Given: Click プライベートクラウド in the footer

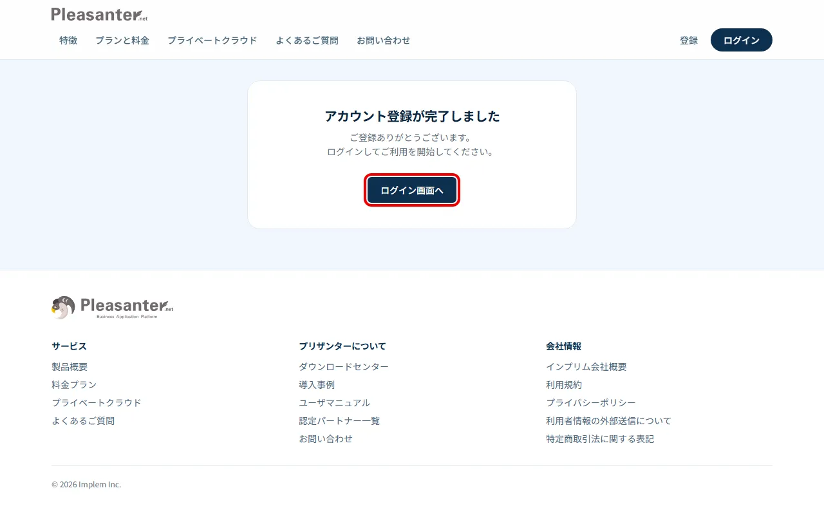Looking at the screenshot, I should 97,403.
